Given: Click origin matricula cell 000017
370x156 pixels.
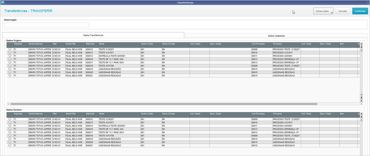Looking at the screenshot, I should click(92, 62).
